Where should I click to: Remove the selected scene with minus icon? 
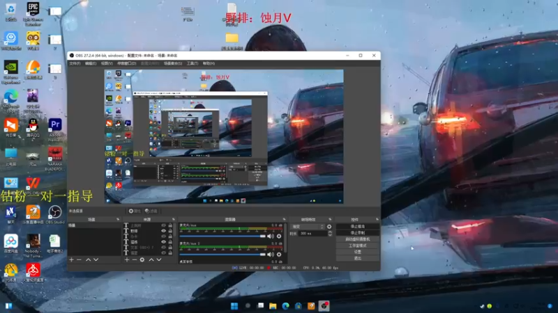click(x=79, y=259)
